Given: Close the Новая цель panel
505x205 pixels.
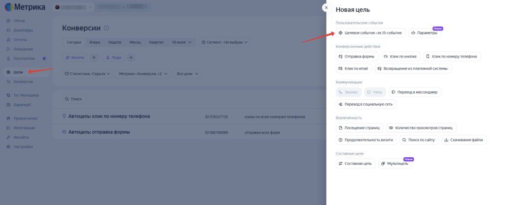Looking at the screenshot, I should tap(326, 7).
